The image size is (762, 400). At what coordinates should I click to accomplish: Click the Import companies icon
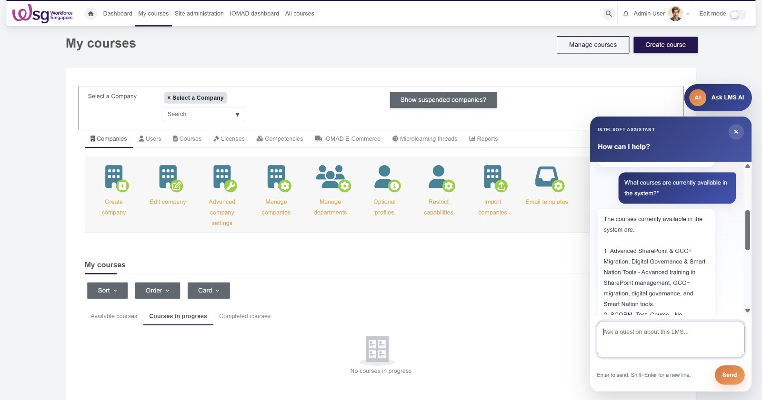tap(495, 178)
